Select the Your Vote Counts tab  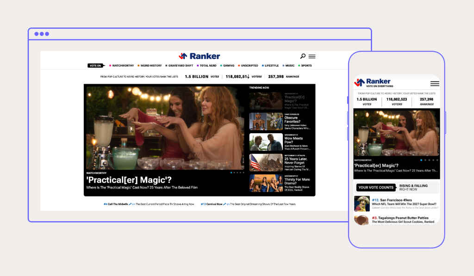tap(376, 188)
